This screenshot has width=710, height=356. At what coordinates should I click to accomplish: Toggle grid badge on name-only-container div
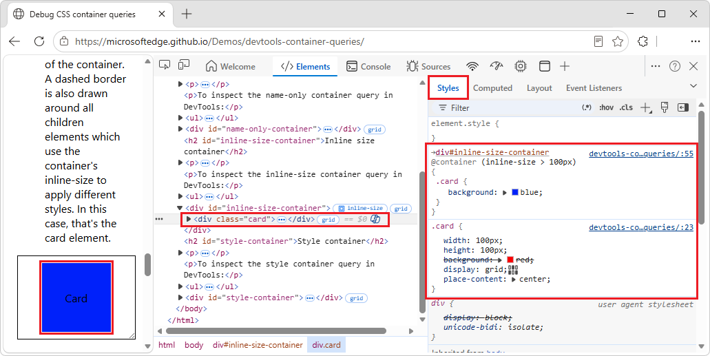coord(375,129)
